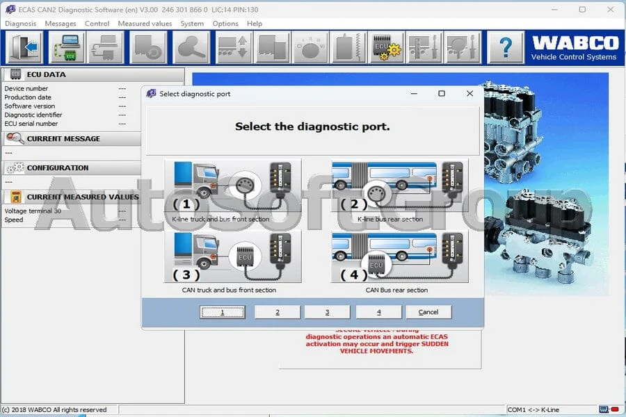626x417 pixels.
Task: Maximize the Select diagnostic port dialog
Action: pos(442,93)
